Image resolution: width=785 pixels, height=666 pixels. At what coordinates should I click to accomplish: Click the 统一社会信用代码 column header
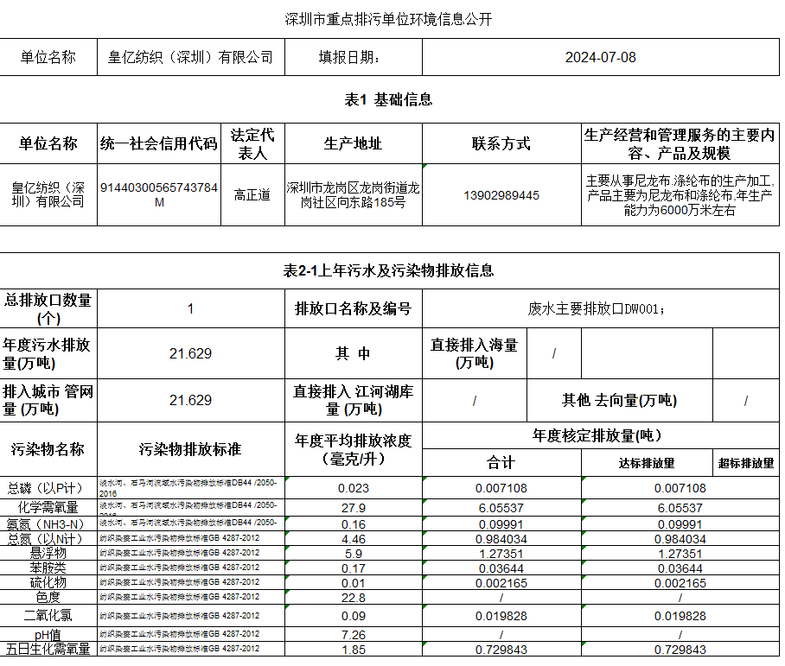tap(159, 143)
